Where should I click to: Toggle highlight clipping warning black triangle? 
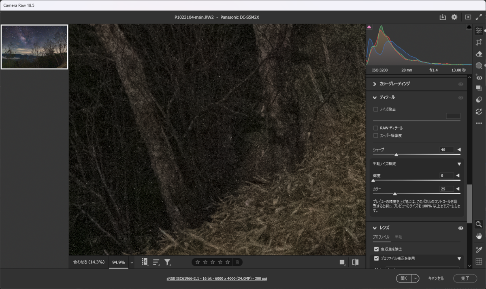pos(469,27)
